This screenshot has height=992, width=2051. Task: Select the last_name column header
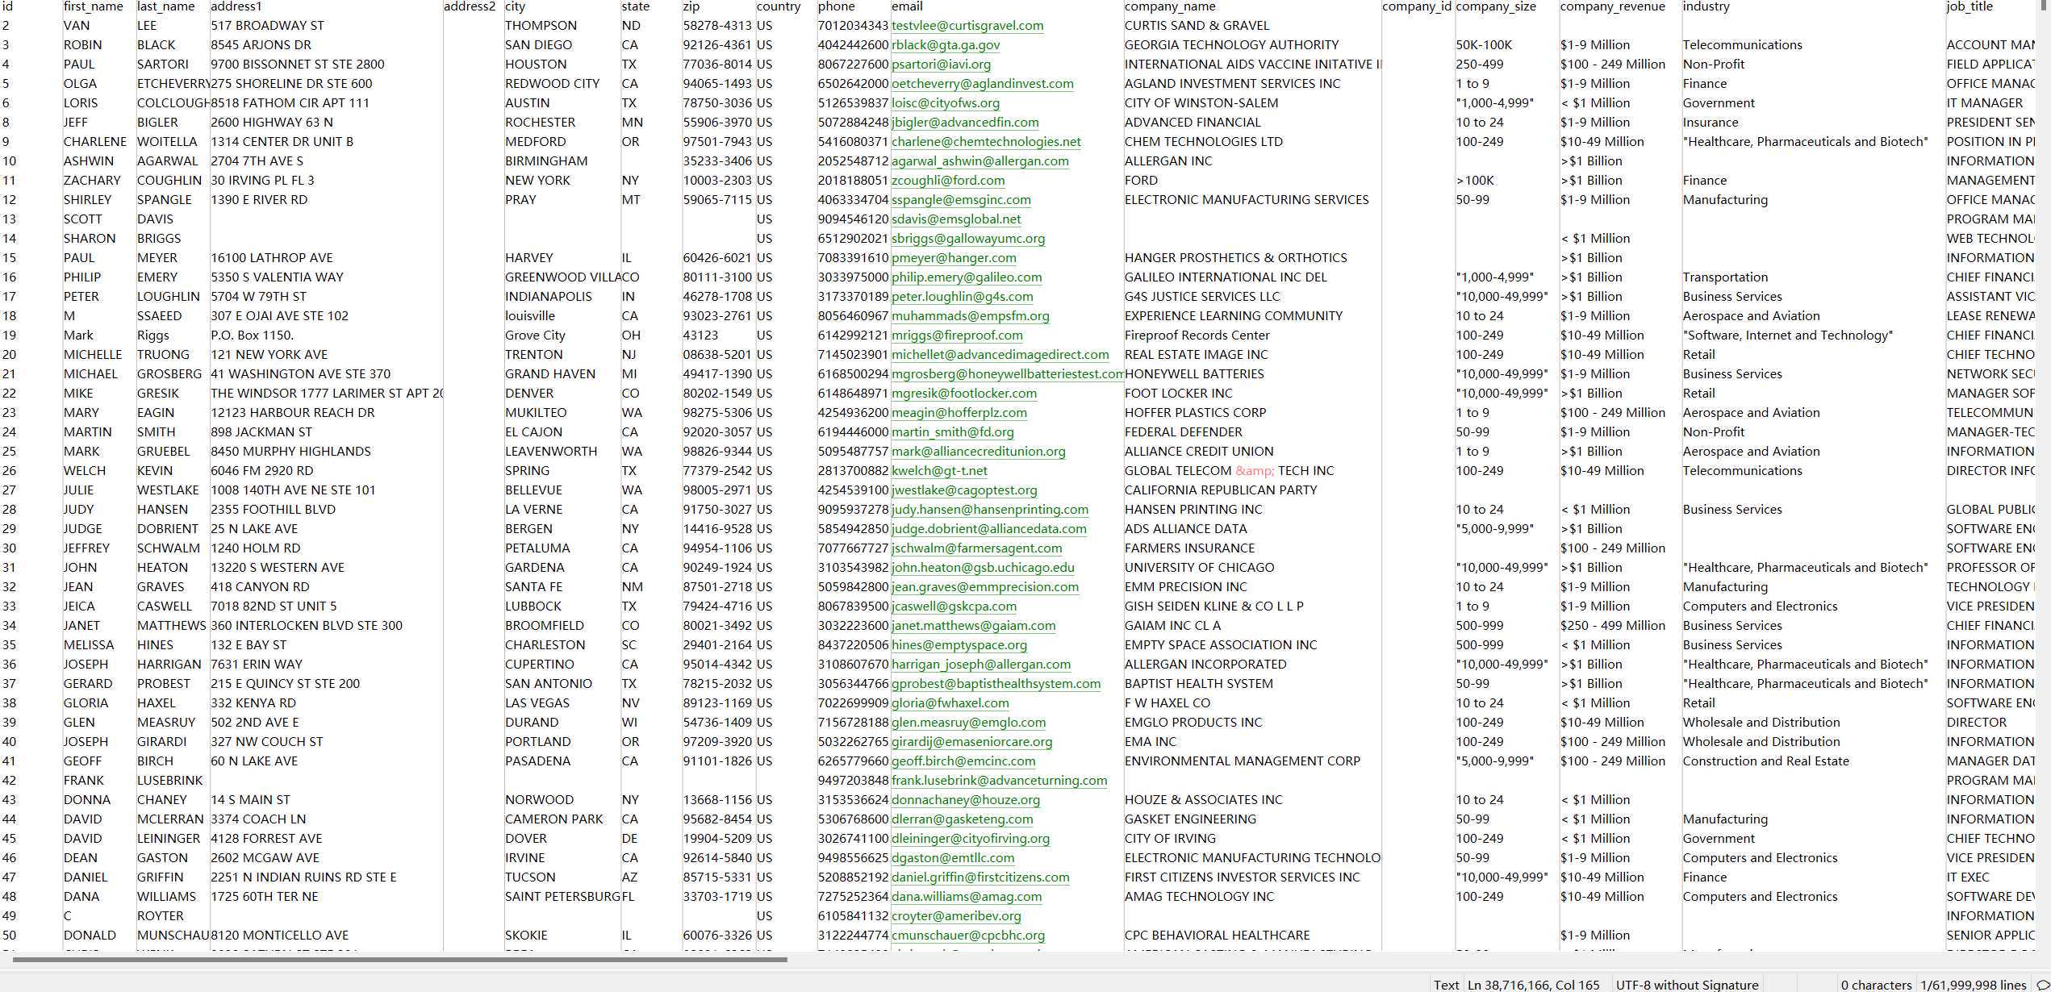click(166, 6)
